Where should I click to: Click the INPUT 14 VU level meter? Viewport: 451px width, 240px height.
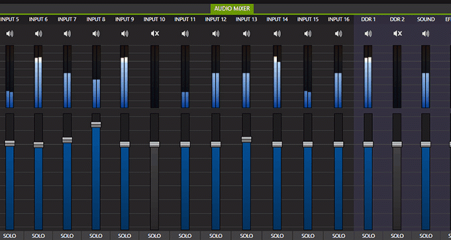click(277, 76)
